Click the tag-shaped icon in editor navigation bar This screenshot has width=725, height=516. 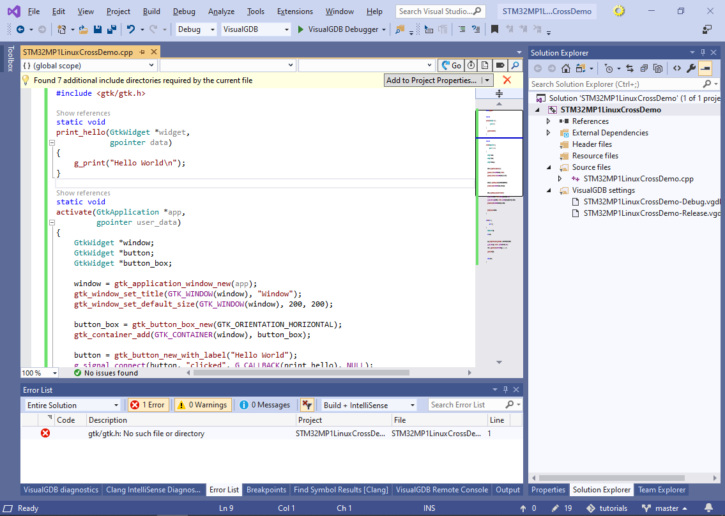coord(500,66)
